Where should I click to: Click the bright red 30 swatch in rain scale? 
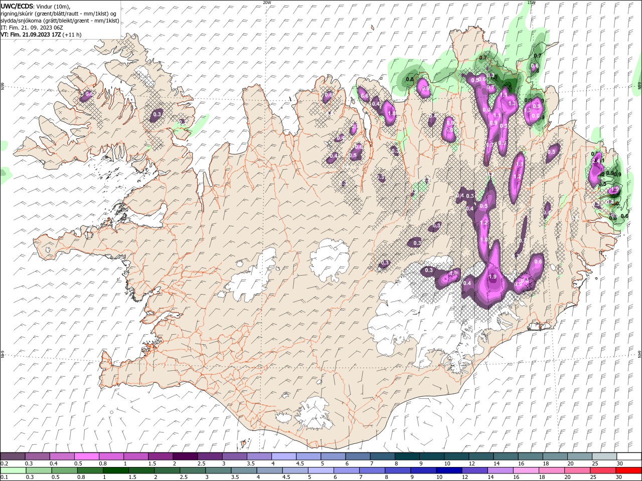[628, 470]
